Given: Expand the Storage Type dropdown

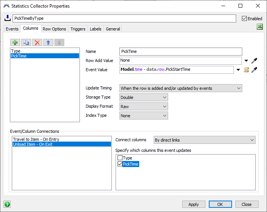Looking at the screenshot, I should 144,97.
